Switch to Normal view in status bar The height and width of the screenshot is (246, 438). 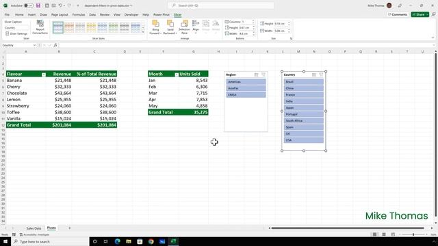374,234
